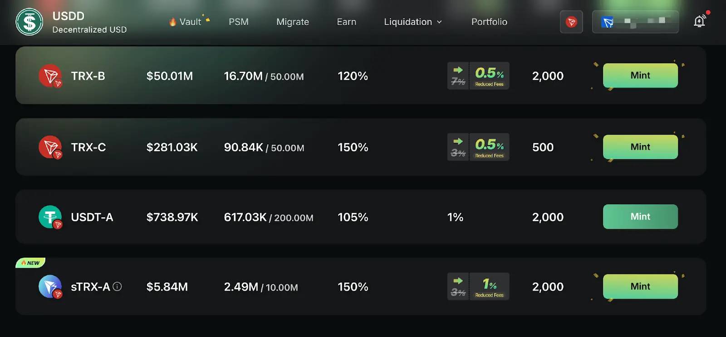The width and height of the screenshot is (726, 337).
Task: Switch to the PSM tab
Action: pyautogui.click(x=239, y=21)
